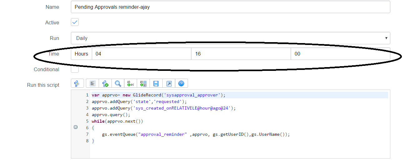The height and width of the screenshot is (162, 405).
Task: Uncheck the Active checkbox
Action: pos(75,22)
